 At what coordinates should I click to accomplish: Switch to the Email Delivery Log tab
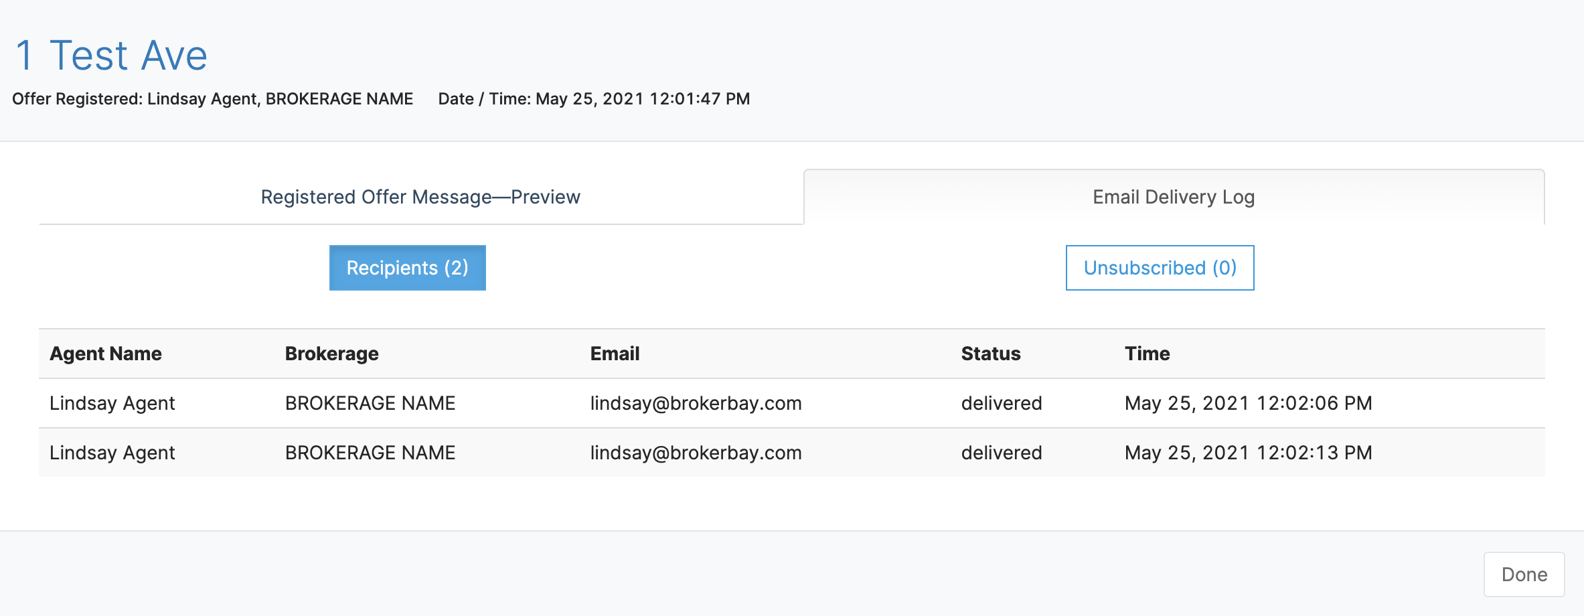click(1174, 197)
